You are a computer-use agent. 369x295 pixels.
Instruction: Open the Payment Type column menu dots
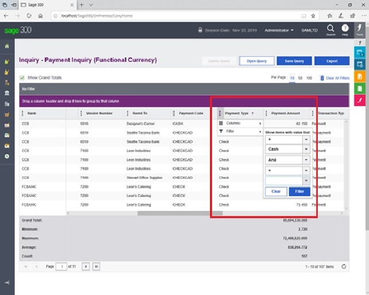point(220,113)
